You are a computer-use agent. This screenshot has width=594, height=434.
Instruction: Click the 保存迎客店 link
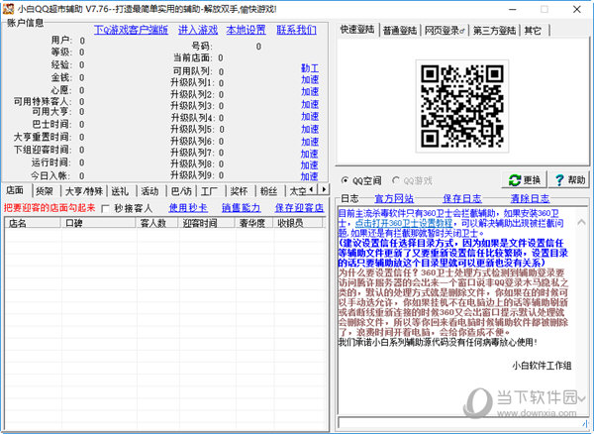pyautogui.click(x=299, y=208)
